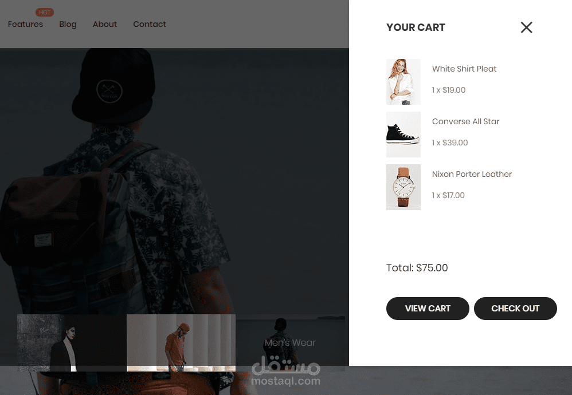Select the man in orange shirt banner
572x395 pixels.
181,343
